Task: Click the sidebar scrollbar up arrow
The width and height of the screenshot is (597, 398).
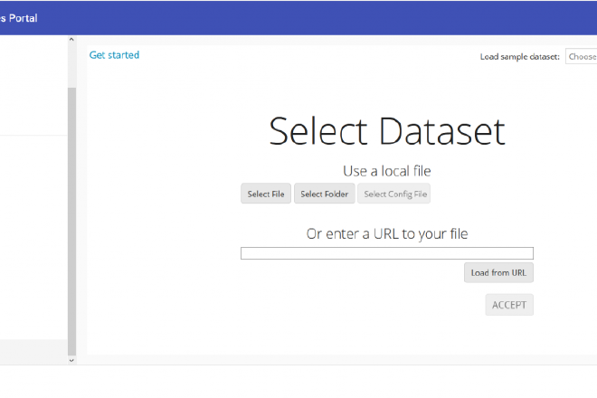Action: [x=71, y=41]
